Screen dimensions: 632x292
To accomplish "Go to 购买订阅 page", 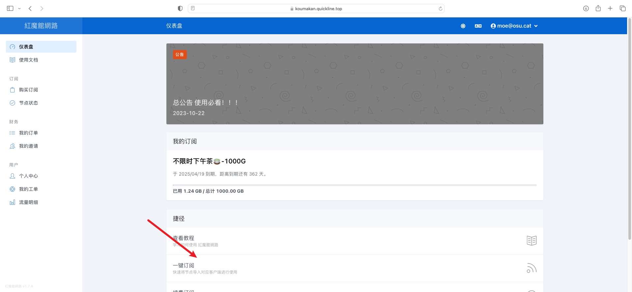I will 28,90.
